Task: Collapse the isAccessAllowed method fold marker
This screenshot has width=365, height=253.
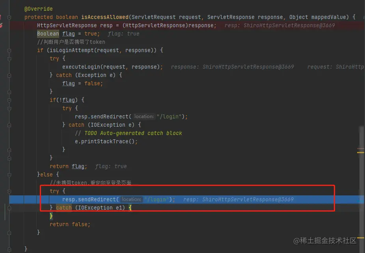Action: click(9, 17)
